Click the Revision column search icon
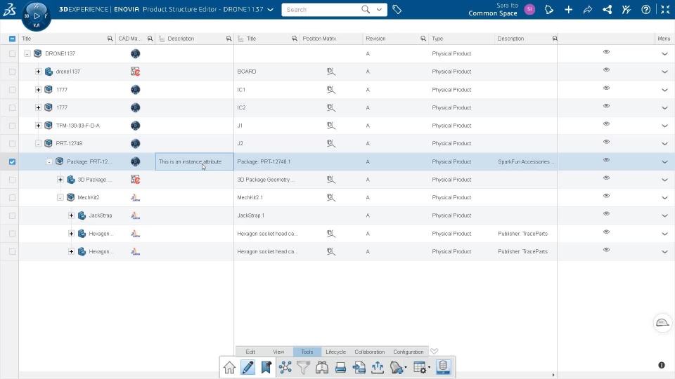This screenshot has width=675, height=379. (x=423, y=39)
